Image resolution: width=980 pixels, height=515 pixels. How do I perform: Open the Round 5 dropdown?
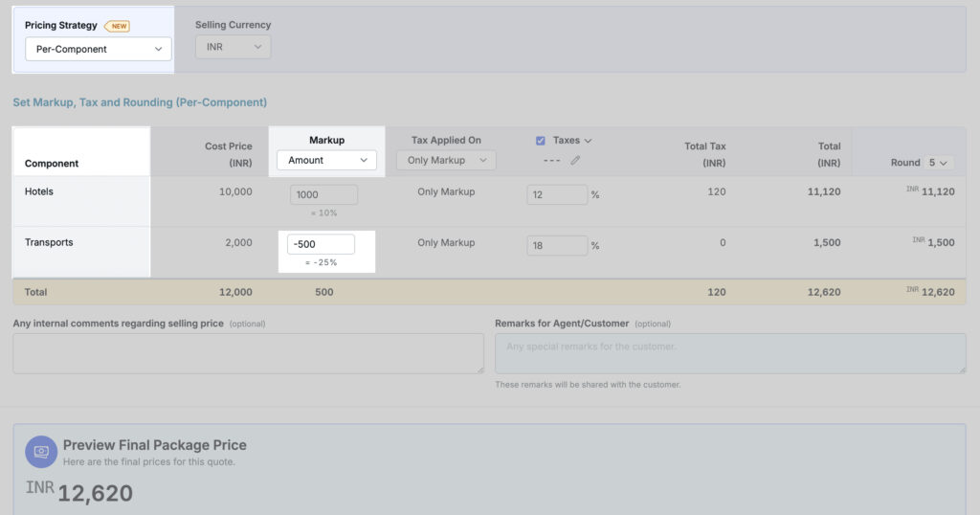coord(939,163)
